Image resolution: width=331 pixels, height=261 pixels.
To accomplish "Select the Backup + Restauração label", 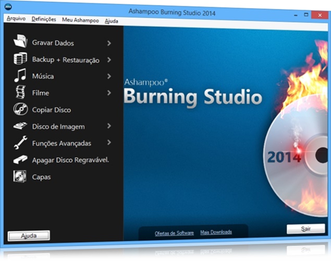I will 66,60.
